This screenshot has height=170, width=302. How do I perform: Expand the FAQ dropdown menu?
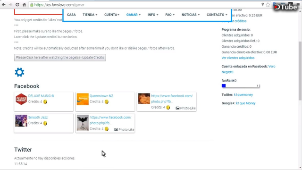(x=170, y=15)
